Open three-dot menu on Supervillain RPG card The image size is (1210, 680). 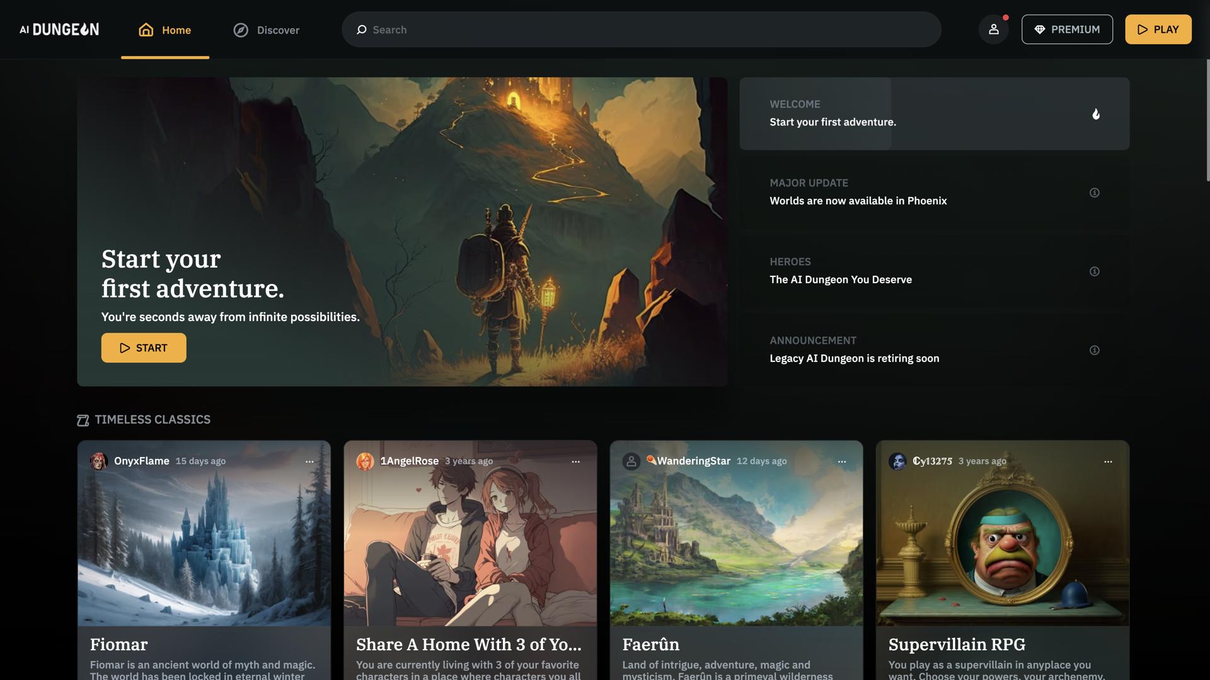coord(1108,462)
